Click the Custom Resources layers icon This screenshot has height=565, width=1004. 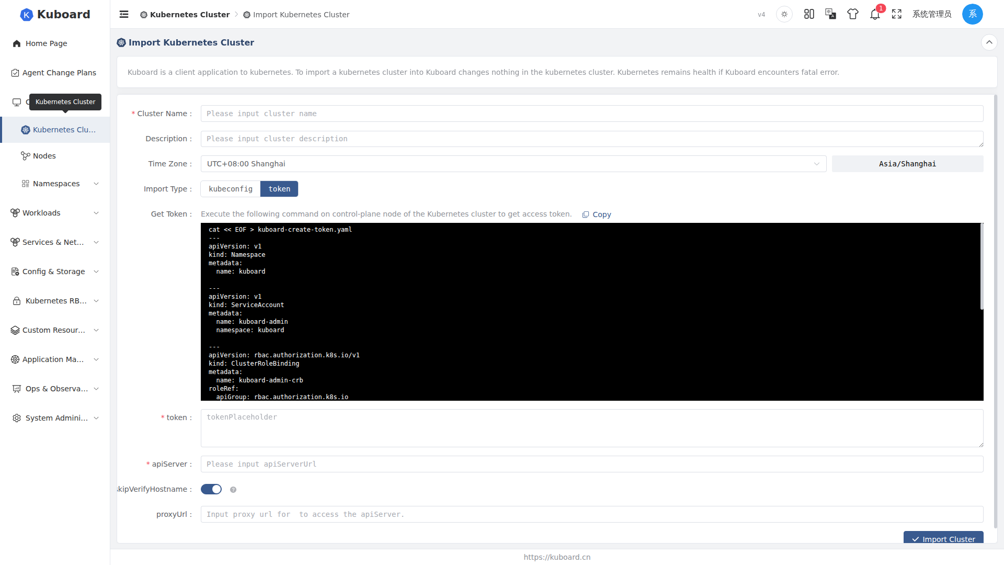point(15,330)
